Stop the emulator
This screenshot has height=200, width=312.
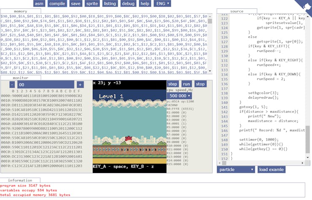pos(200,84)
